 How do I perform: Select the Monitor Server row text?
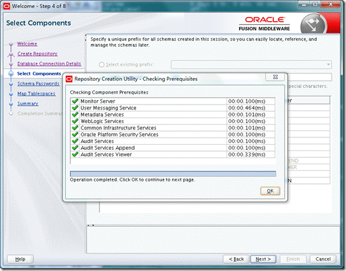(98, 101)
